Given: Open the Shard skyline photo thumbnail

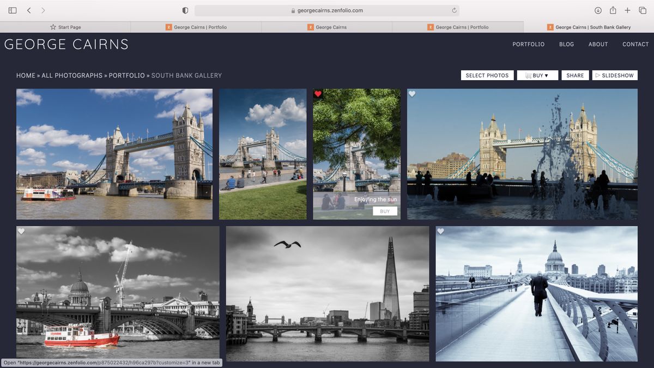Looking at the screenshot, I should [x=326, y=294].
